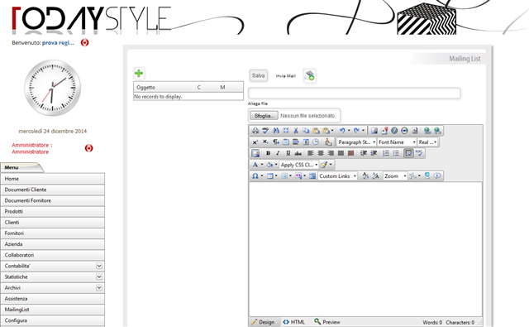The image size is (529, 327).
Task: Insert a new paragraph with pilcrow icon
Action: pyautogui.click(x=275, y=142)
